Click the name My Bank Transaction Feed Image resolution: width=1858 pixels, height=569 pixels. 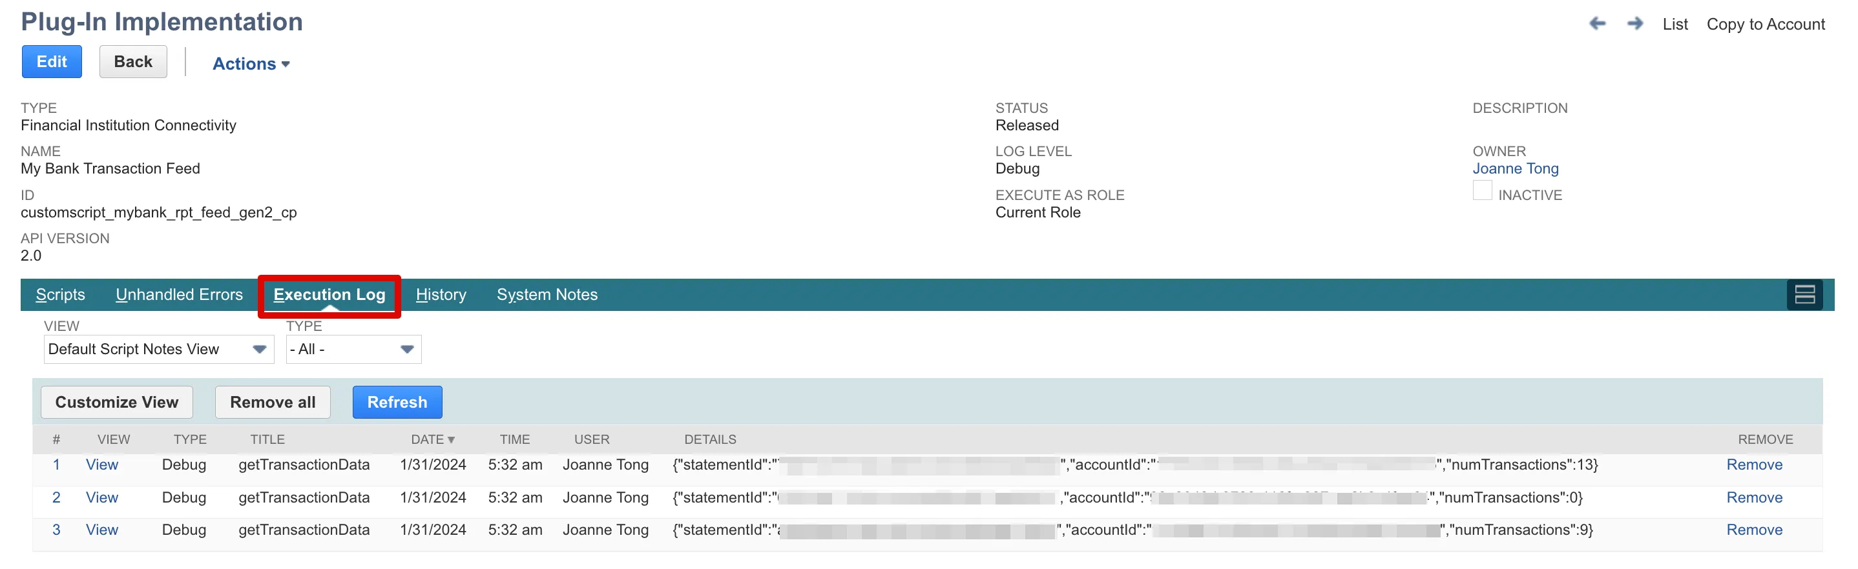coord(110,168)
